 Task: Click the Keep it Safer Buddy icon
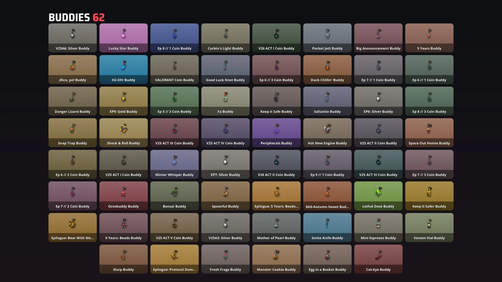pos(429,192)
